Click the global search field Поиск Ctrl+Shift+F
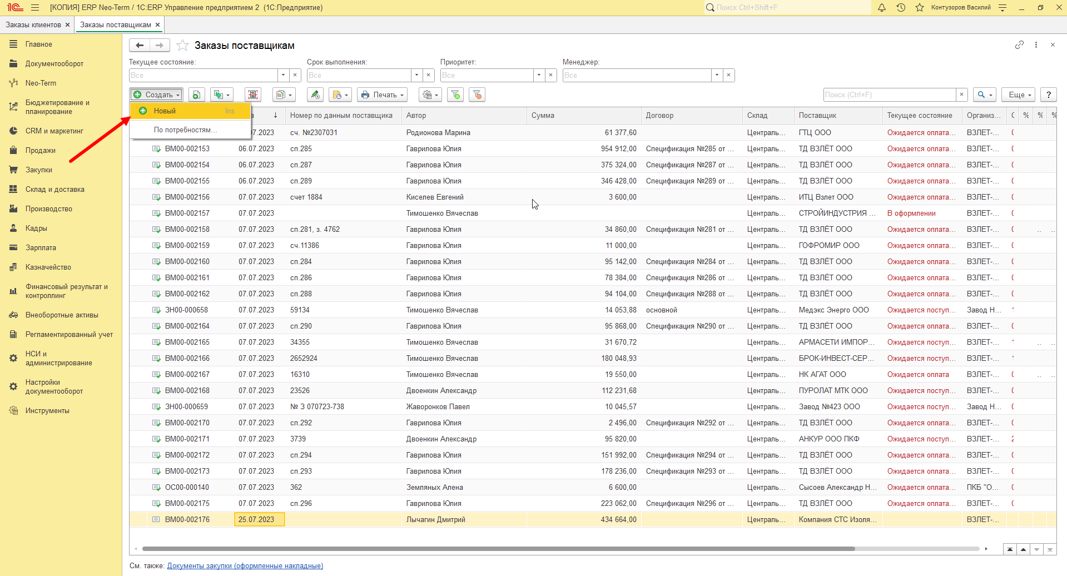 click(787, 8)
